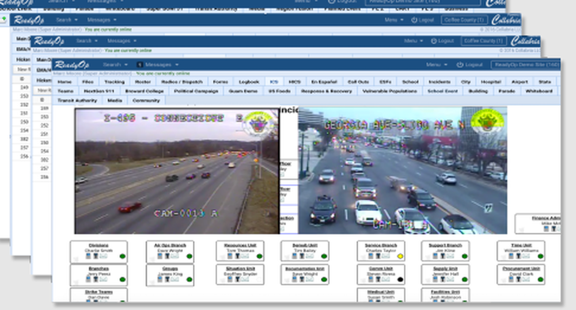Click the Messages counter badge icon
This screenshot has height=310, width=576.
pyautogui.click(x=139, y=64)
